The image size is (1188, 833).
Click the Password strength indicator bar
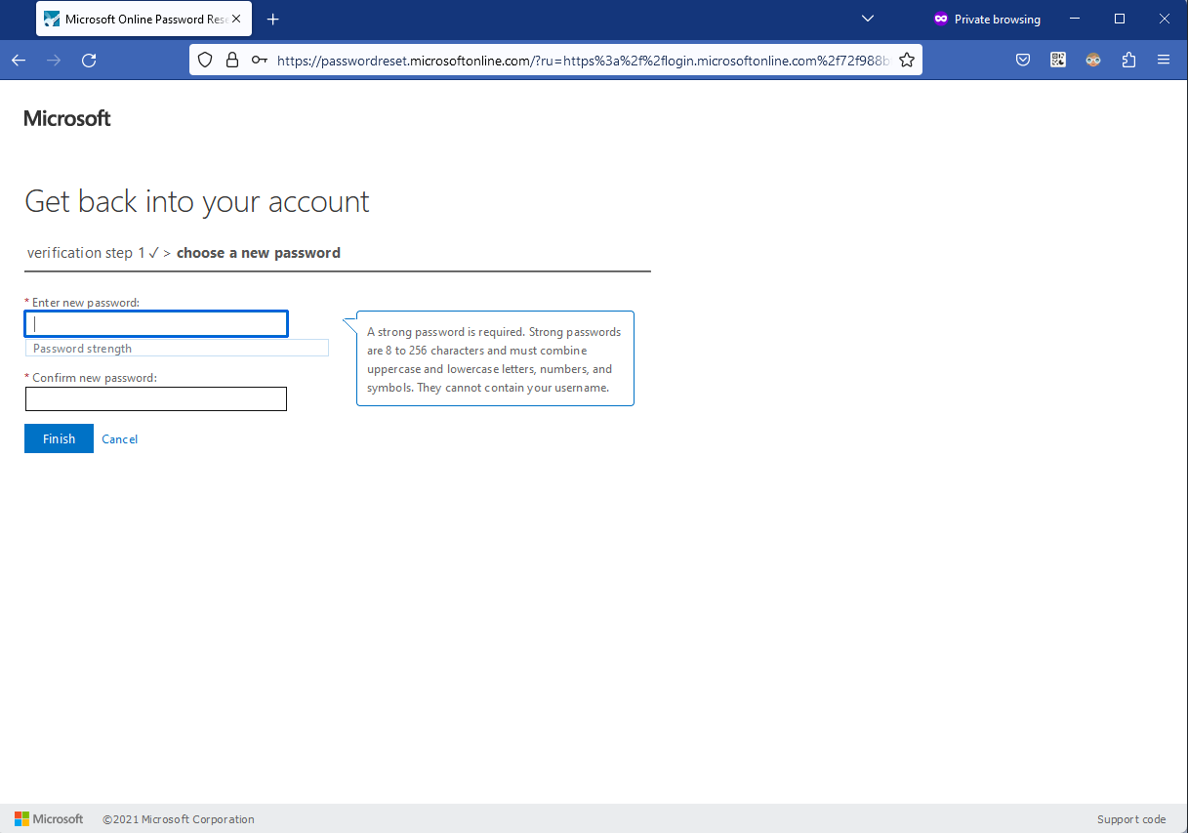[177, 348]
